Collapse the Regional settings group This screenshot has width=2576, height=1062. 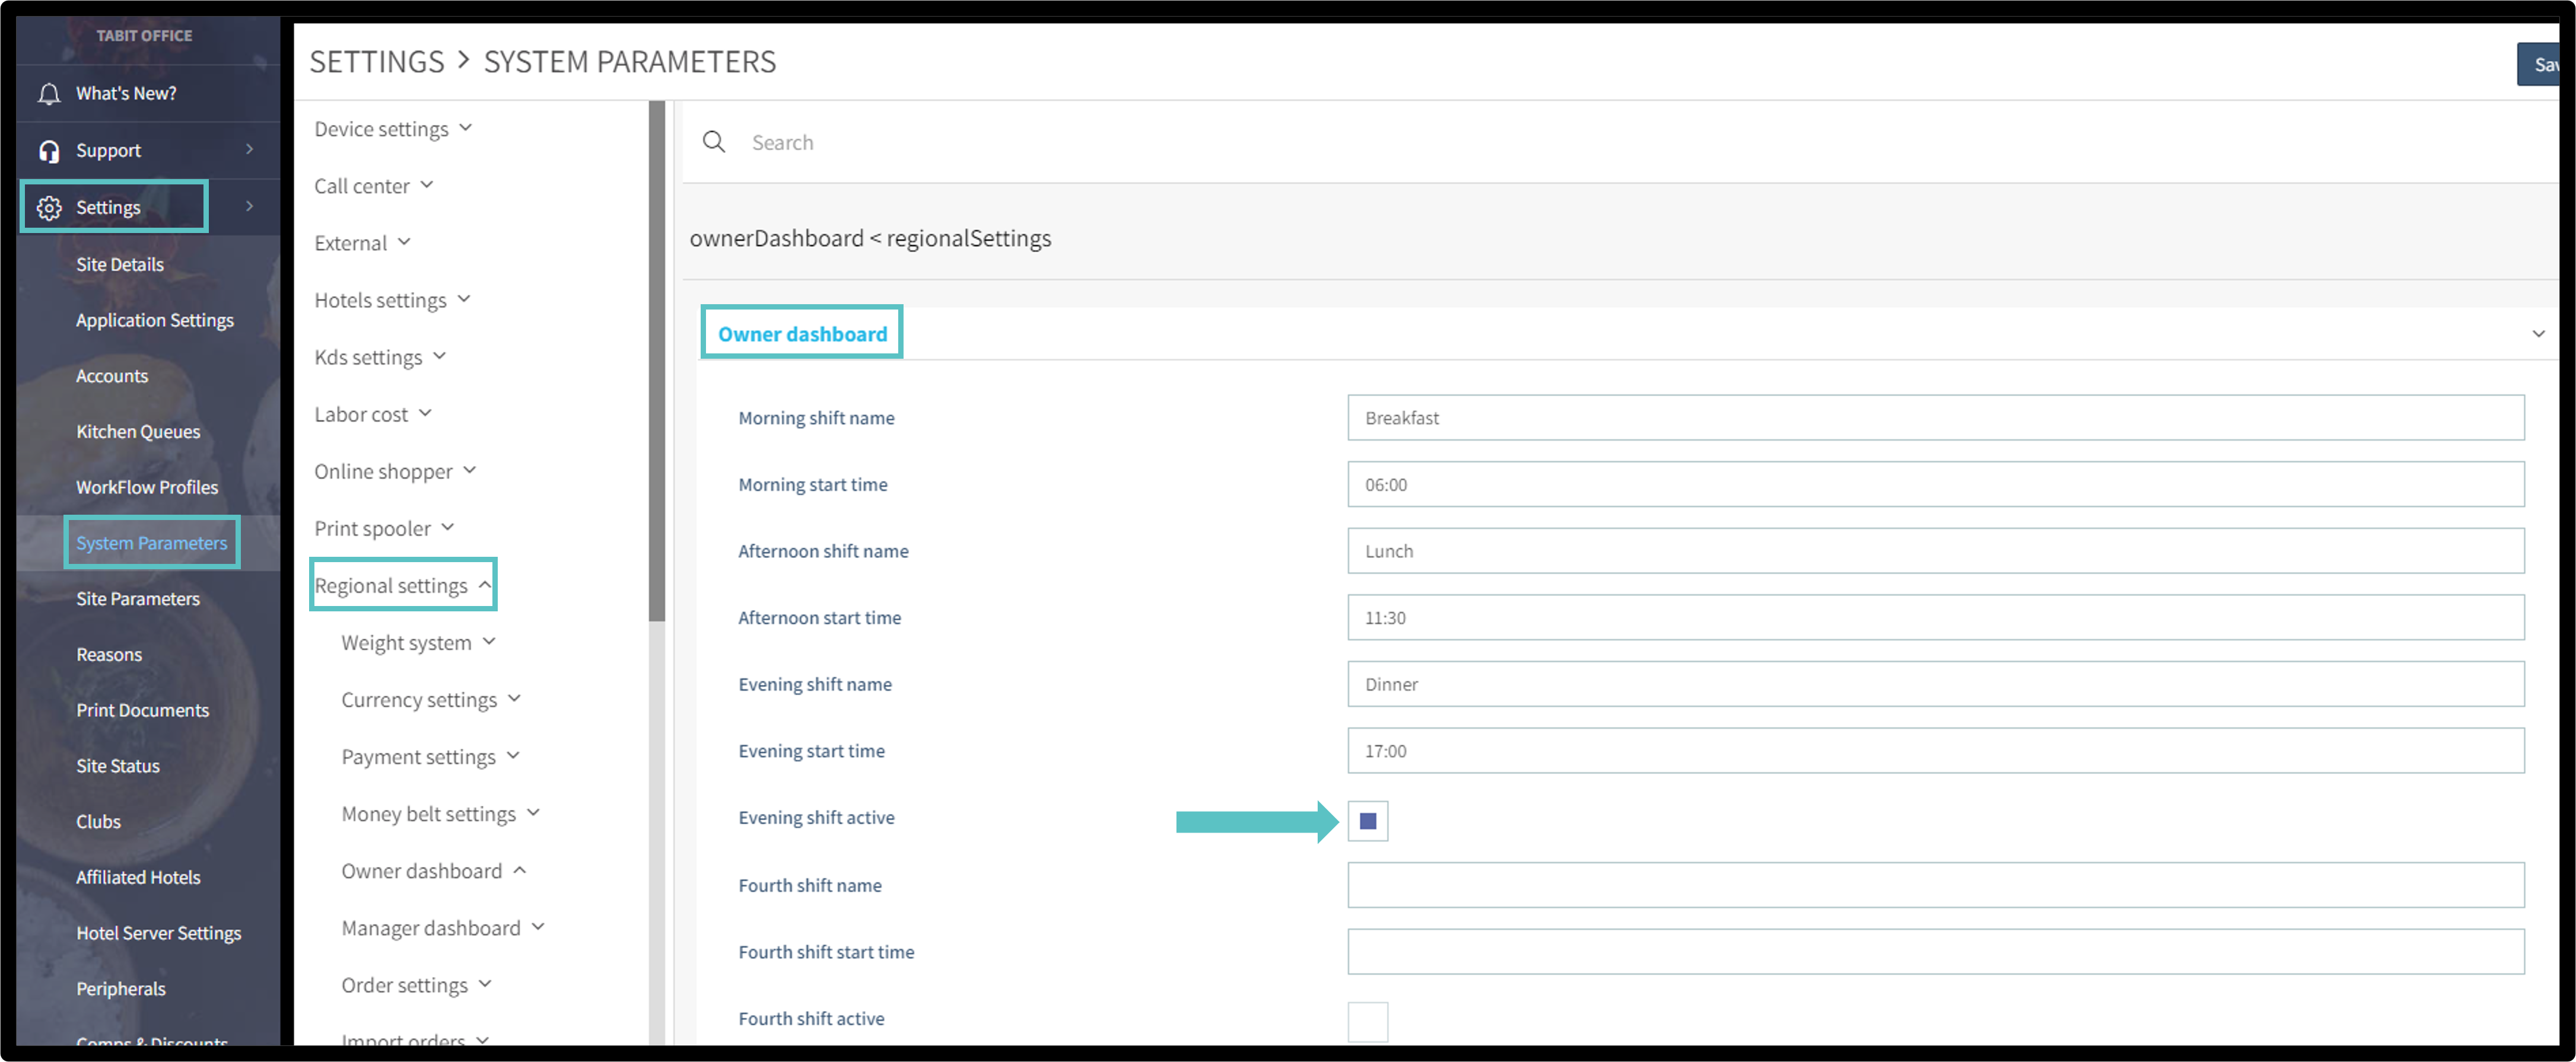pyautogui.click(x=485, y=585)
